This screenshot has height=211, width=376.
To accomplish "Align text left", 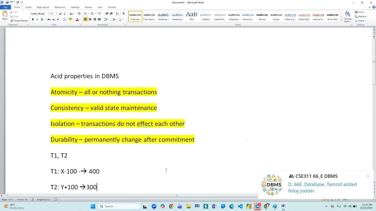I will tap(85, 19).
